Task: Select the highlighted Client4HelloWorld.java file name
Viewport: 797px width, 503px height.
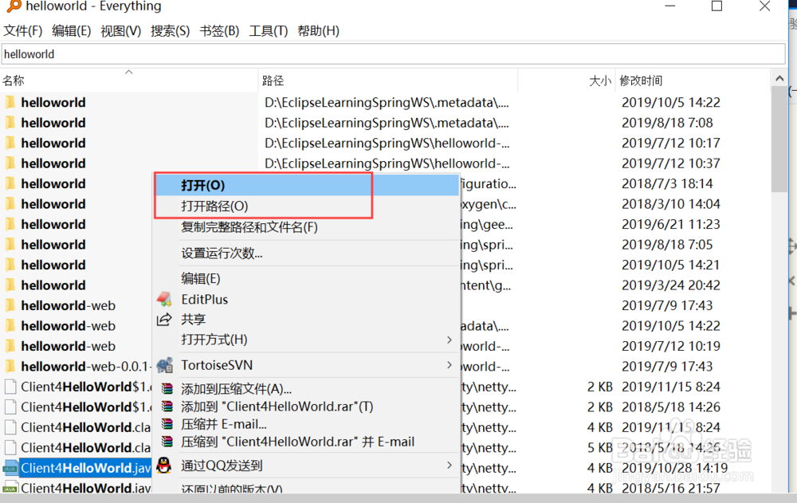Action: click(x=86, y=468)
